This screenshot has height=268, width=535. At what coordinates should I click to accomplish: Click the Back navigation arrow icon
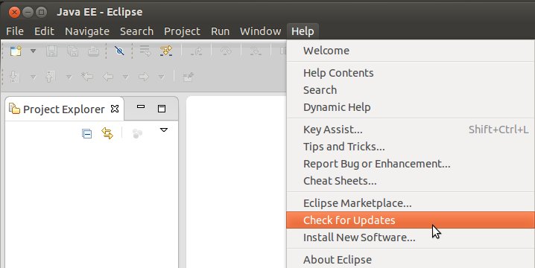click(x=108, y=77)
